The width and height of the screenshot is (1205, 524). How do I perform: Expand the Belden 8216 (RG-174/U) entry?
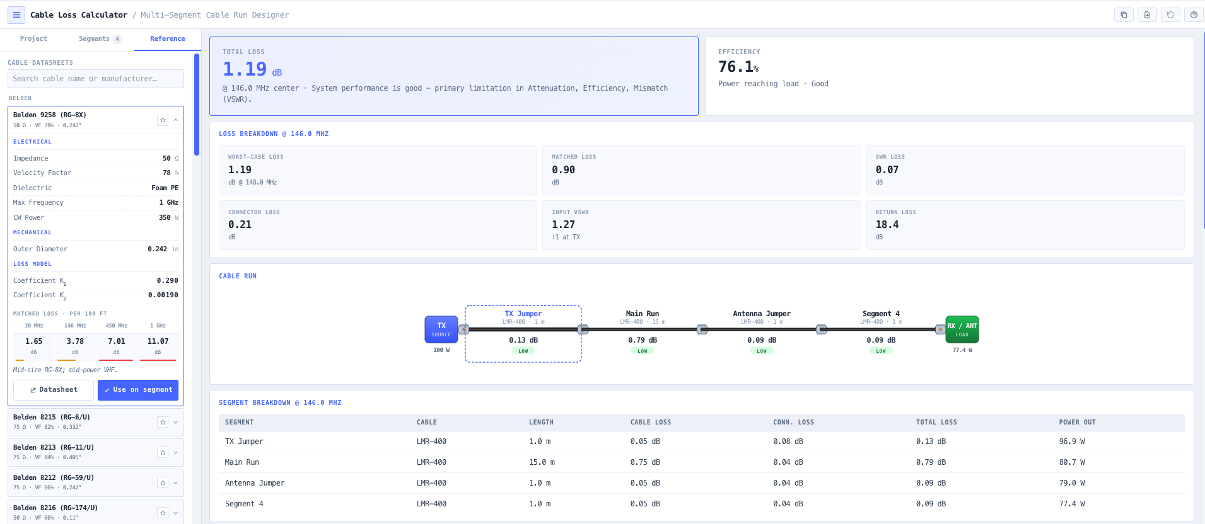(175, 513)
